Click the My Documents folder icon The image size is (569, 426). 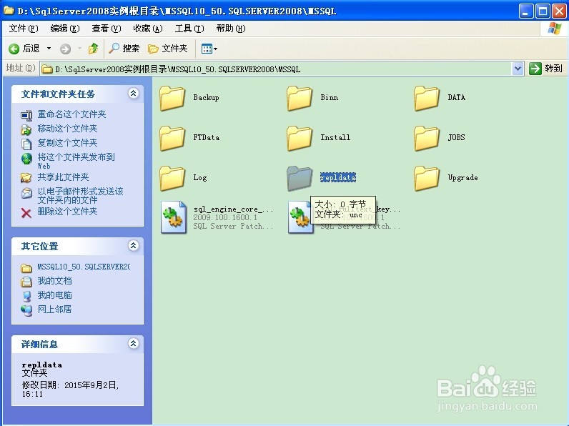(26, 282)
